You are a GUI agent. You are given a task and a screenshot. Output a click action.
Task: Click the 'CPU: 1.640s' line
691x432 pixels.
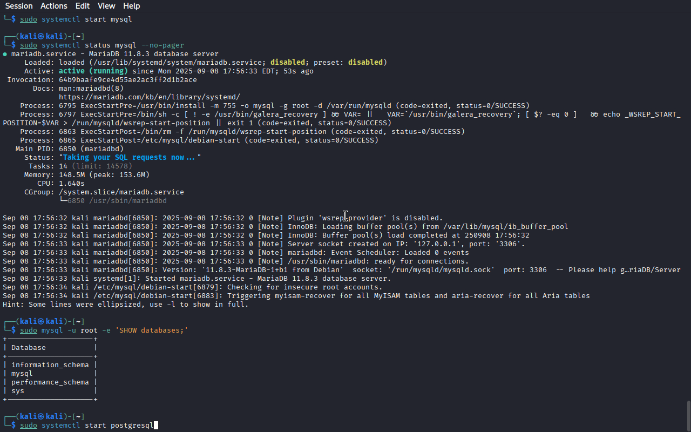click(61, 183)
